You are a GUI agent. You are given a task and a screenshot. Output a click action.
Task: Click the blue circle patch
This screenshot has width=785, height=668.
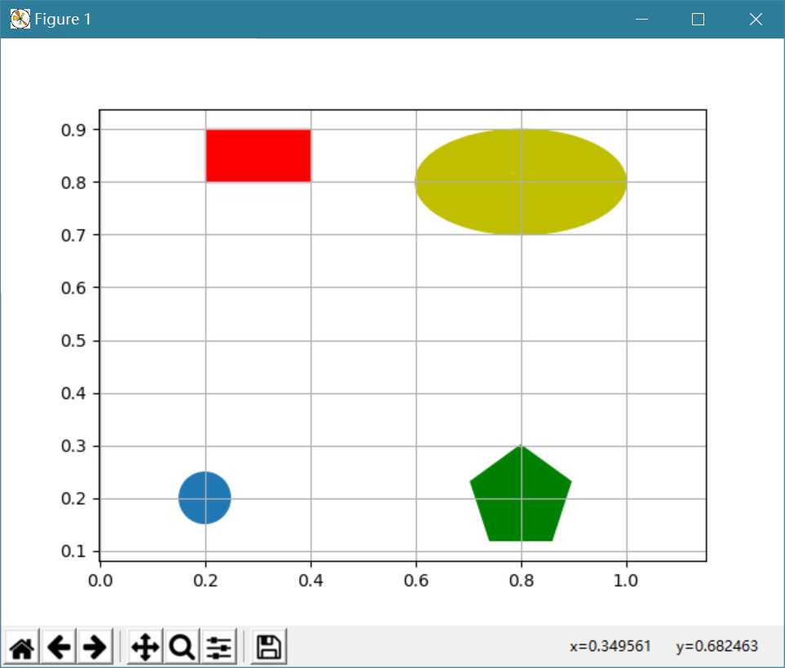(x=205, y=498)
